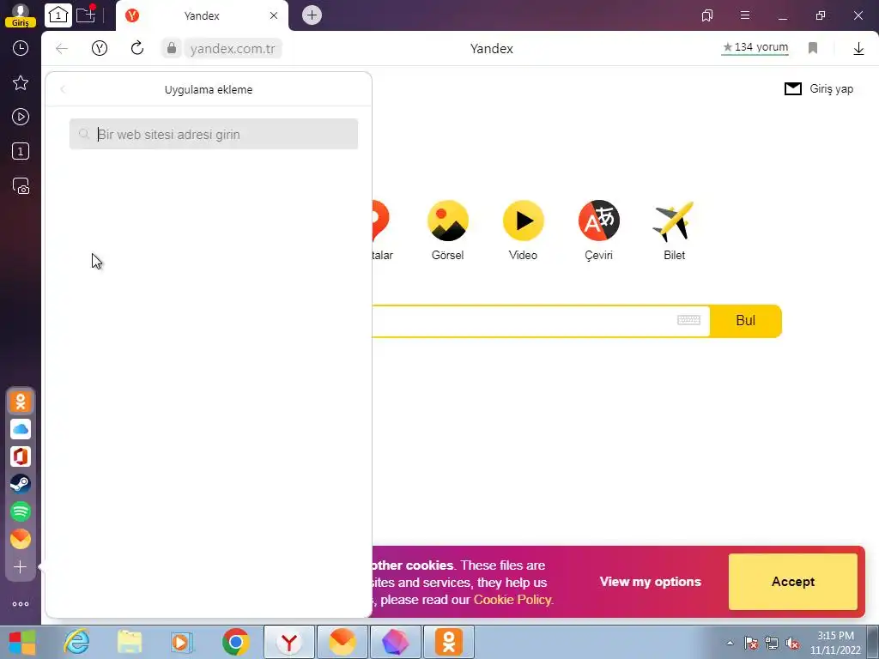Open the downloads arrow icon
879x659 pixels.
pyautogui.click(x=858, y=49)
